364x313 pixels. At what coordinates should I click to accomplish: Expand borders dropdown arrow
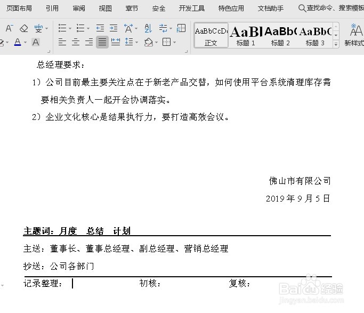pos(175,43)
